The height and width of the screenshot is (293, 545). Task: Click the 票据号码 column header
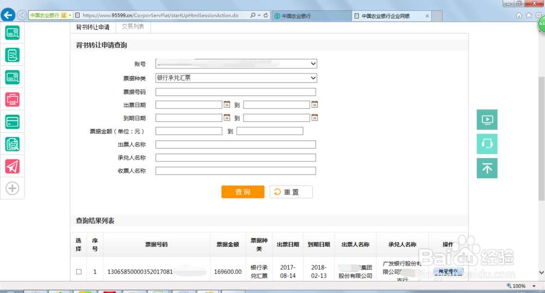[x=156, y=245]
